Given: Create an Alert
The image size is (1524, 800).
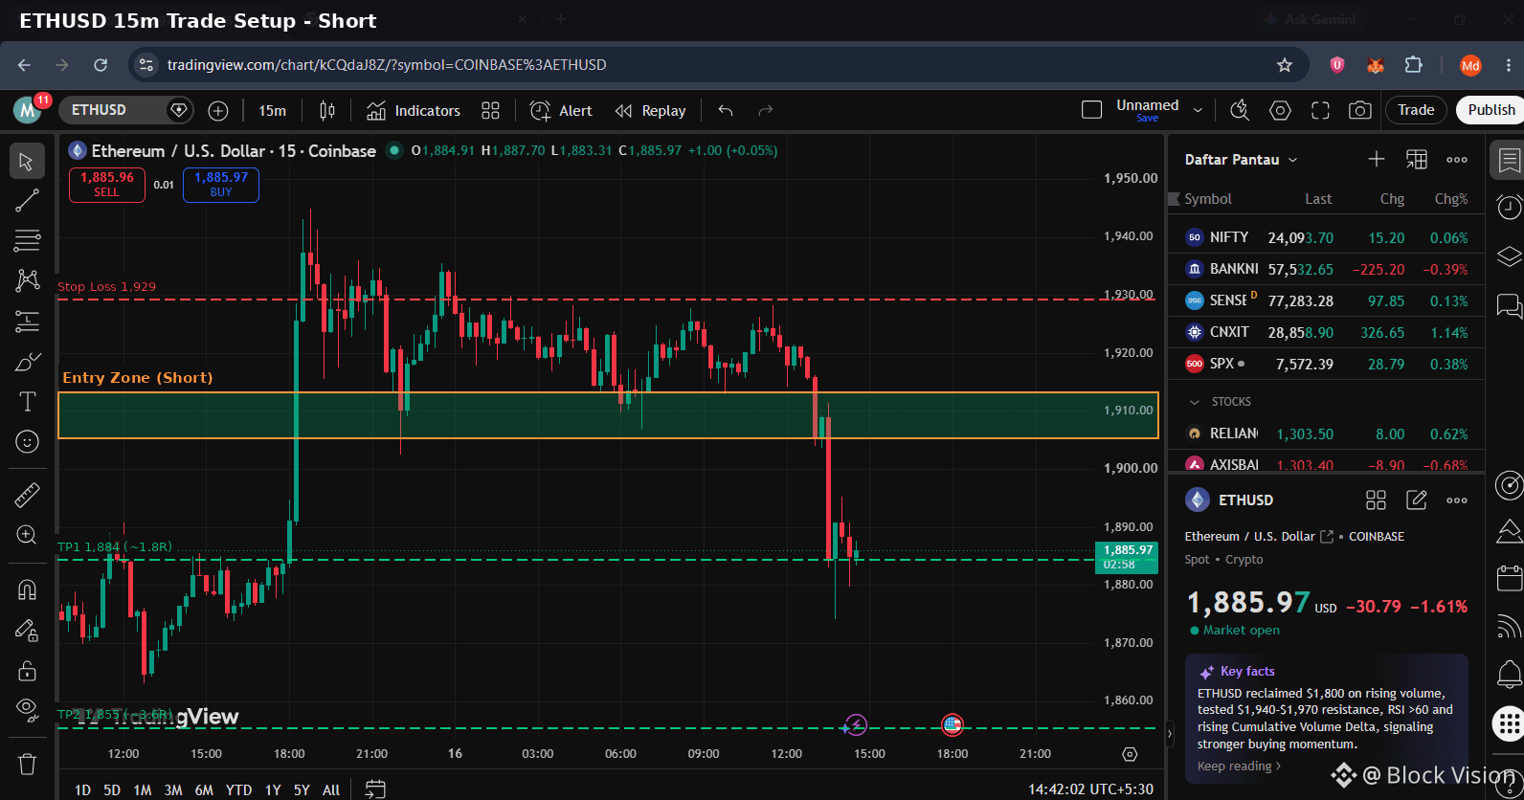Looking at the screenshot, I should [x=562, y=111].
